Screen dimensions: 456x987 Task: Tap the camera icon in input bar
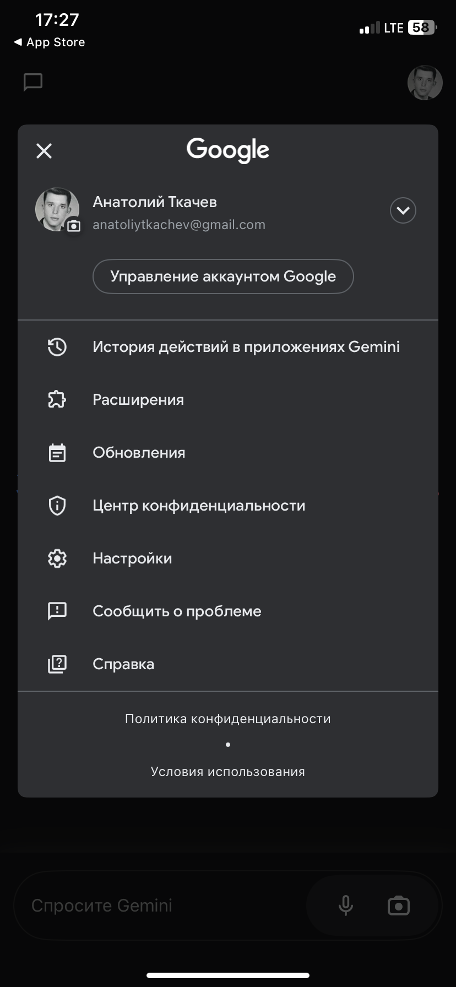(399, 905)
